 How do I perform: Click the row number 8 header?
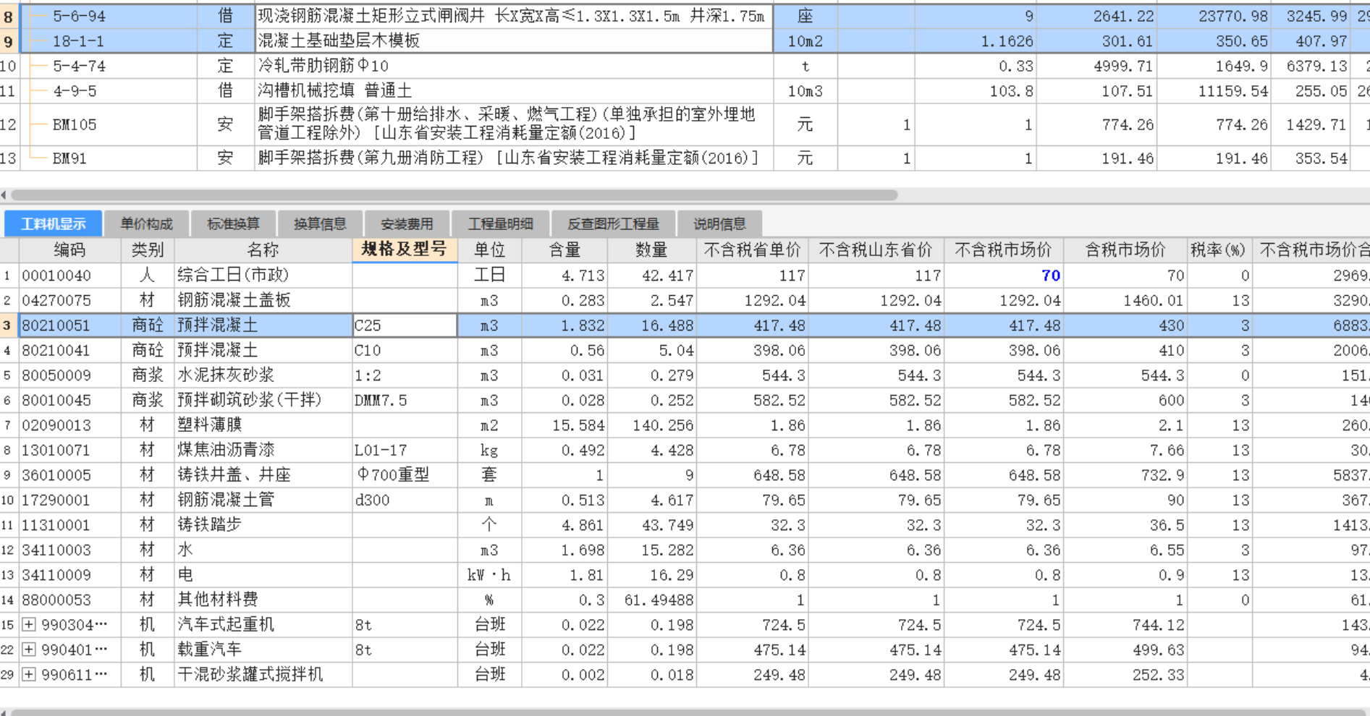[9, 16]
